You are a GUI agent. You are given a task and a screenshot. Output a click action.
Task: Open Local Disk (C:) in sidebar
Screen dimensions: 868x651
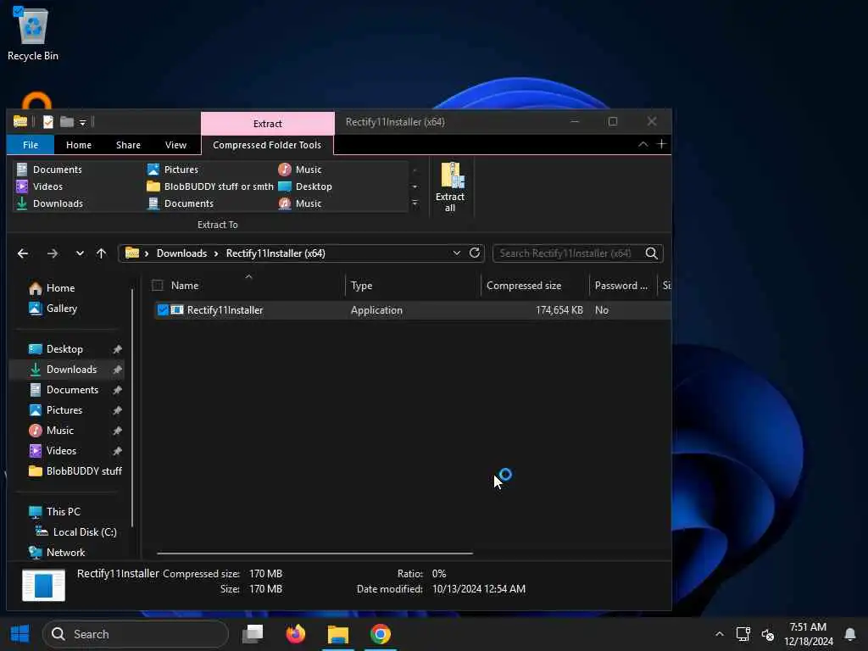[x=75, y=532]
